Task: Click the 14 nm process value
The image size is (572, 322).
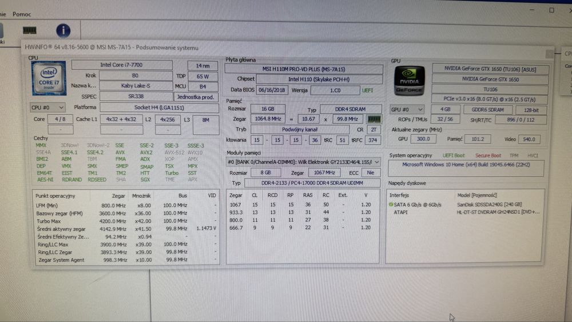Action: tap(203, 66)
